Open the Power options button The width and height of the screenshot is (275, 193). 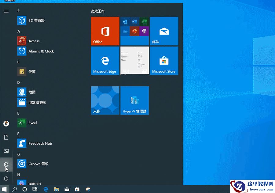pyautogui.click(x=6, y=178)
